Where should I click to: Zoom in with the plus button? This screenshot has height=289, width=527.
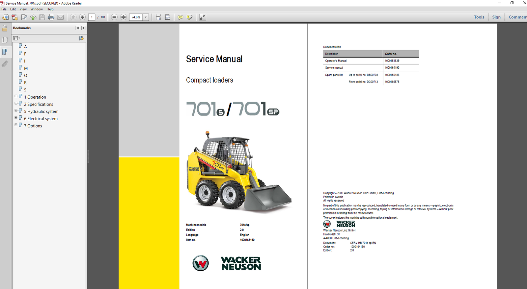tap(124, 17)
